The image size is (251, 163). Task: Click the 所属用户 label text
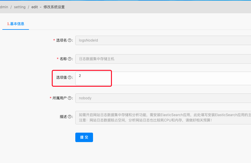(60, 98)
